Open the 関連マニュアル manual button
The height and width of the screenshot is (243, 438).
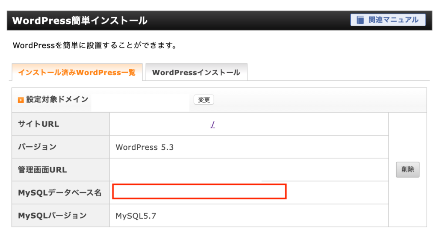click(388, 20)
